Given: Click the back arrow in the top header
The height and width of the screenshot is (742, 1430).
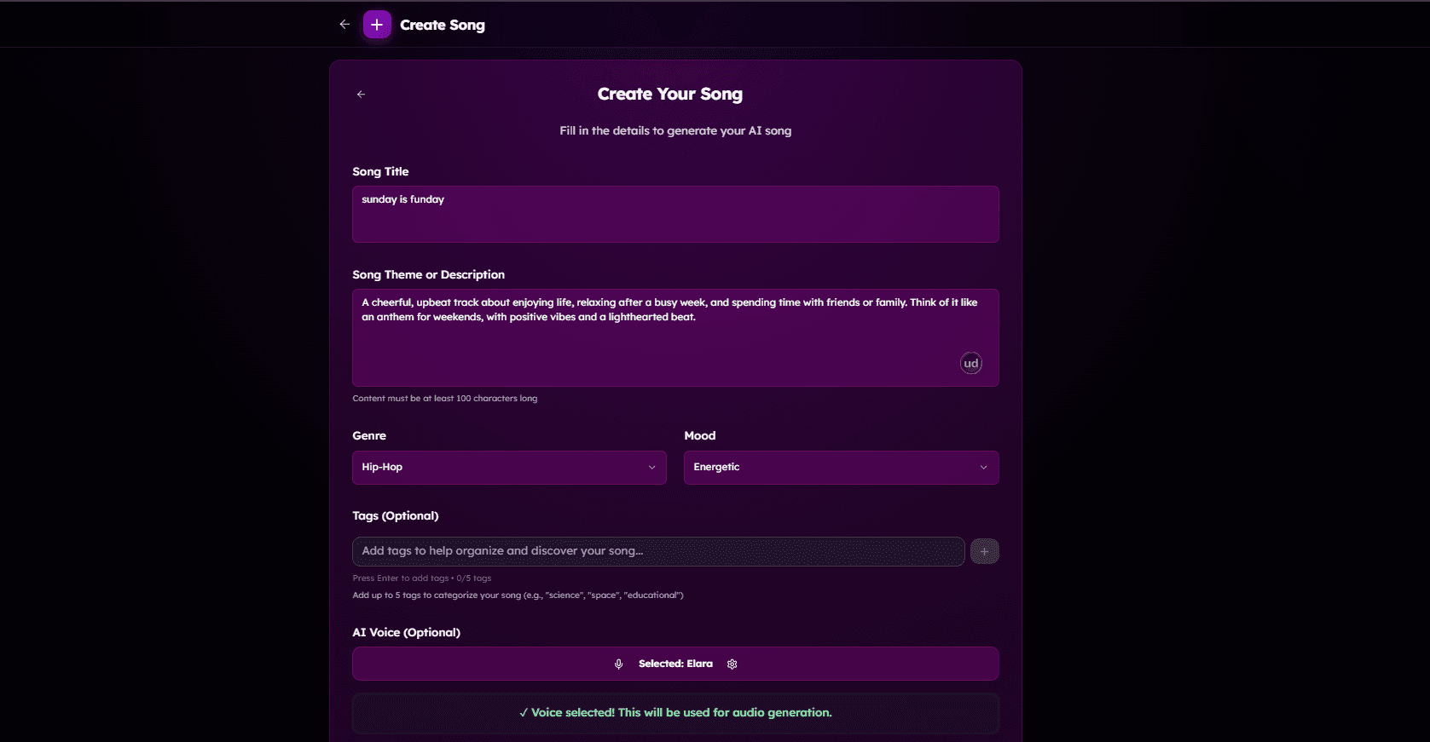Looking at the screenshot, I should tap(344, 25).
